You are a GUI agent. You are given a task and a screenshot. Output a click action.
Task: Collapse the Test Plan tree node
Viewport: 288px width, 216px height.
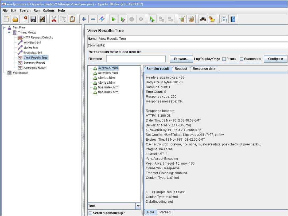4,28
